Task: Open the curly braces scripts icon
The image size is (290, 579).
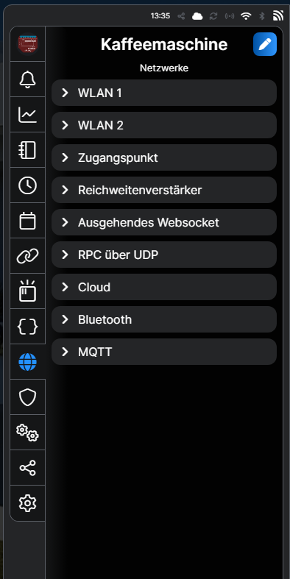Action: pyautogui.click(x=28, y=327)
